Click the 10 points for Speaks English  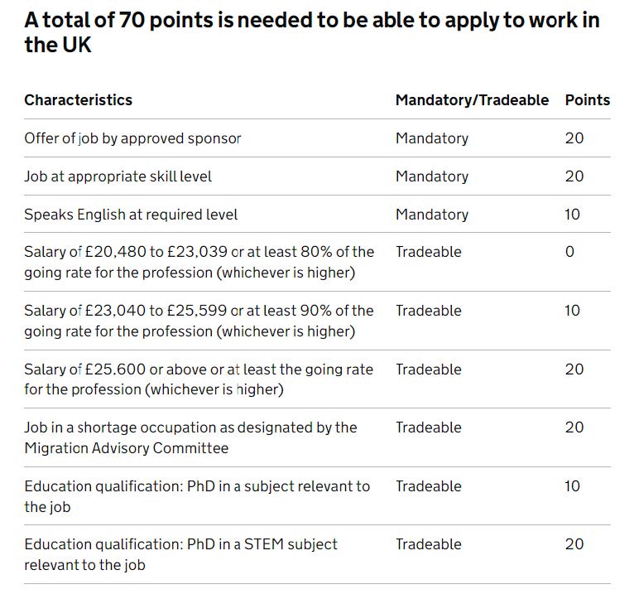click(573, 215)
